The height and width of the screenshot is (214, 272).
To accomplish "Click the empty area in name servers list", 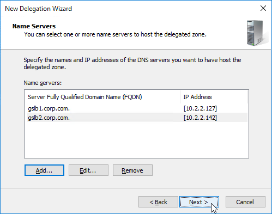I will (x=136, y=140).
